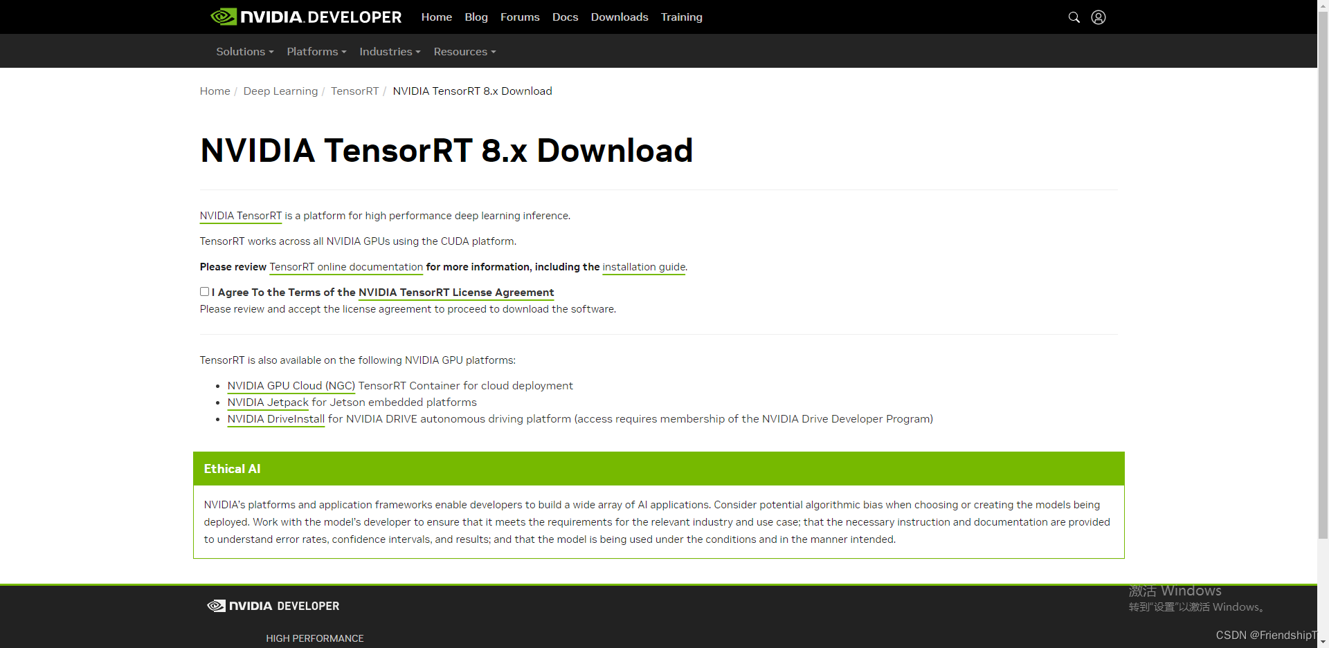The width and height of the screenshot is (1329, 648).
Task: Open the Downloads menu item
Action: coord(620,17)
